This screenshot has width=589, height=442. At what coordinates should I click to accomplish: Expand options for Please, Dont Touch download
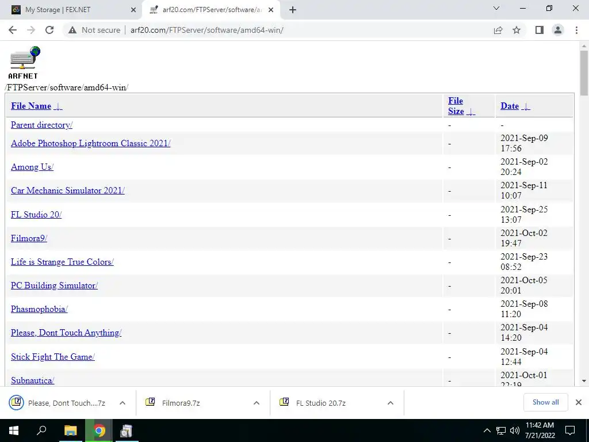[x=123, y=403]
